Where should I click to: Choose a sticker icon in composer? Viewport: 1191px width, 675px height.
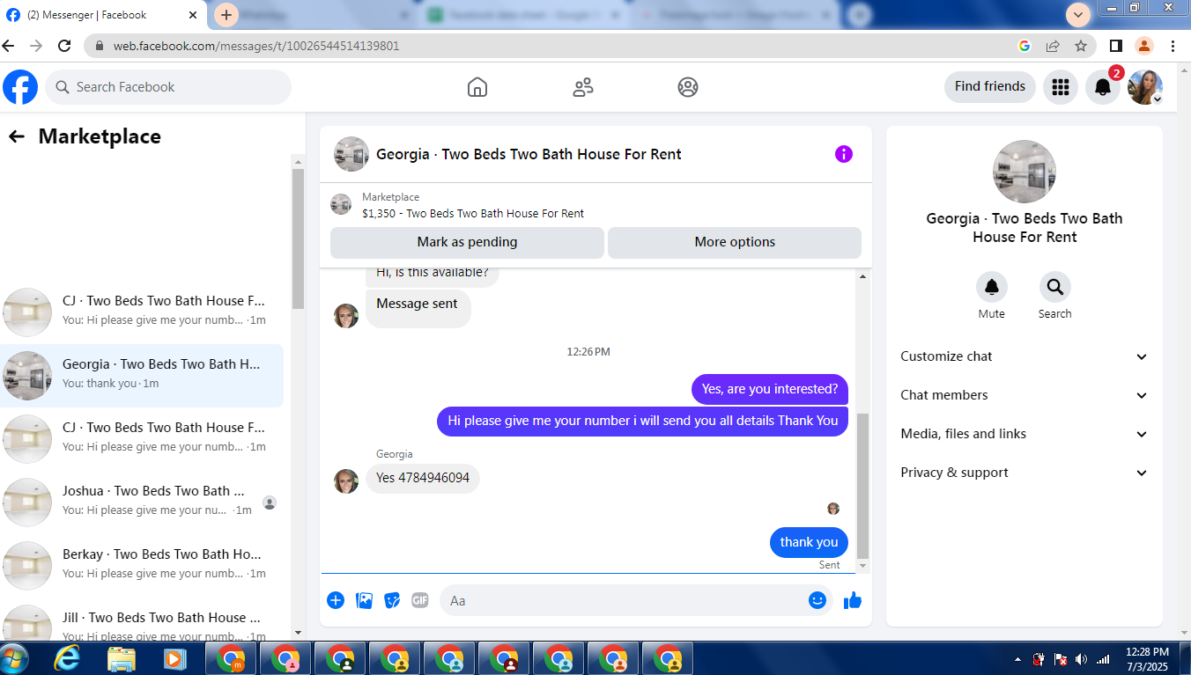coord(392,600)
